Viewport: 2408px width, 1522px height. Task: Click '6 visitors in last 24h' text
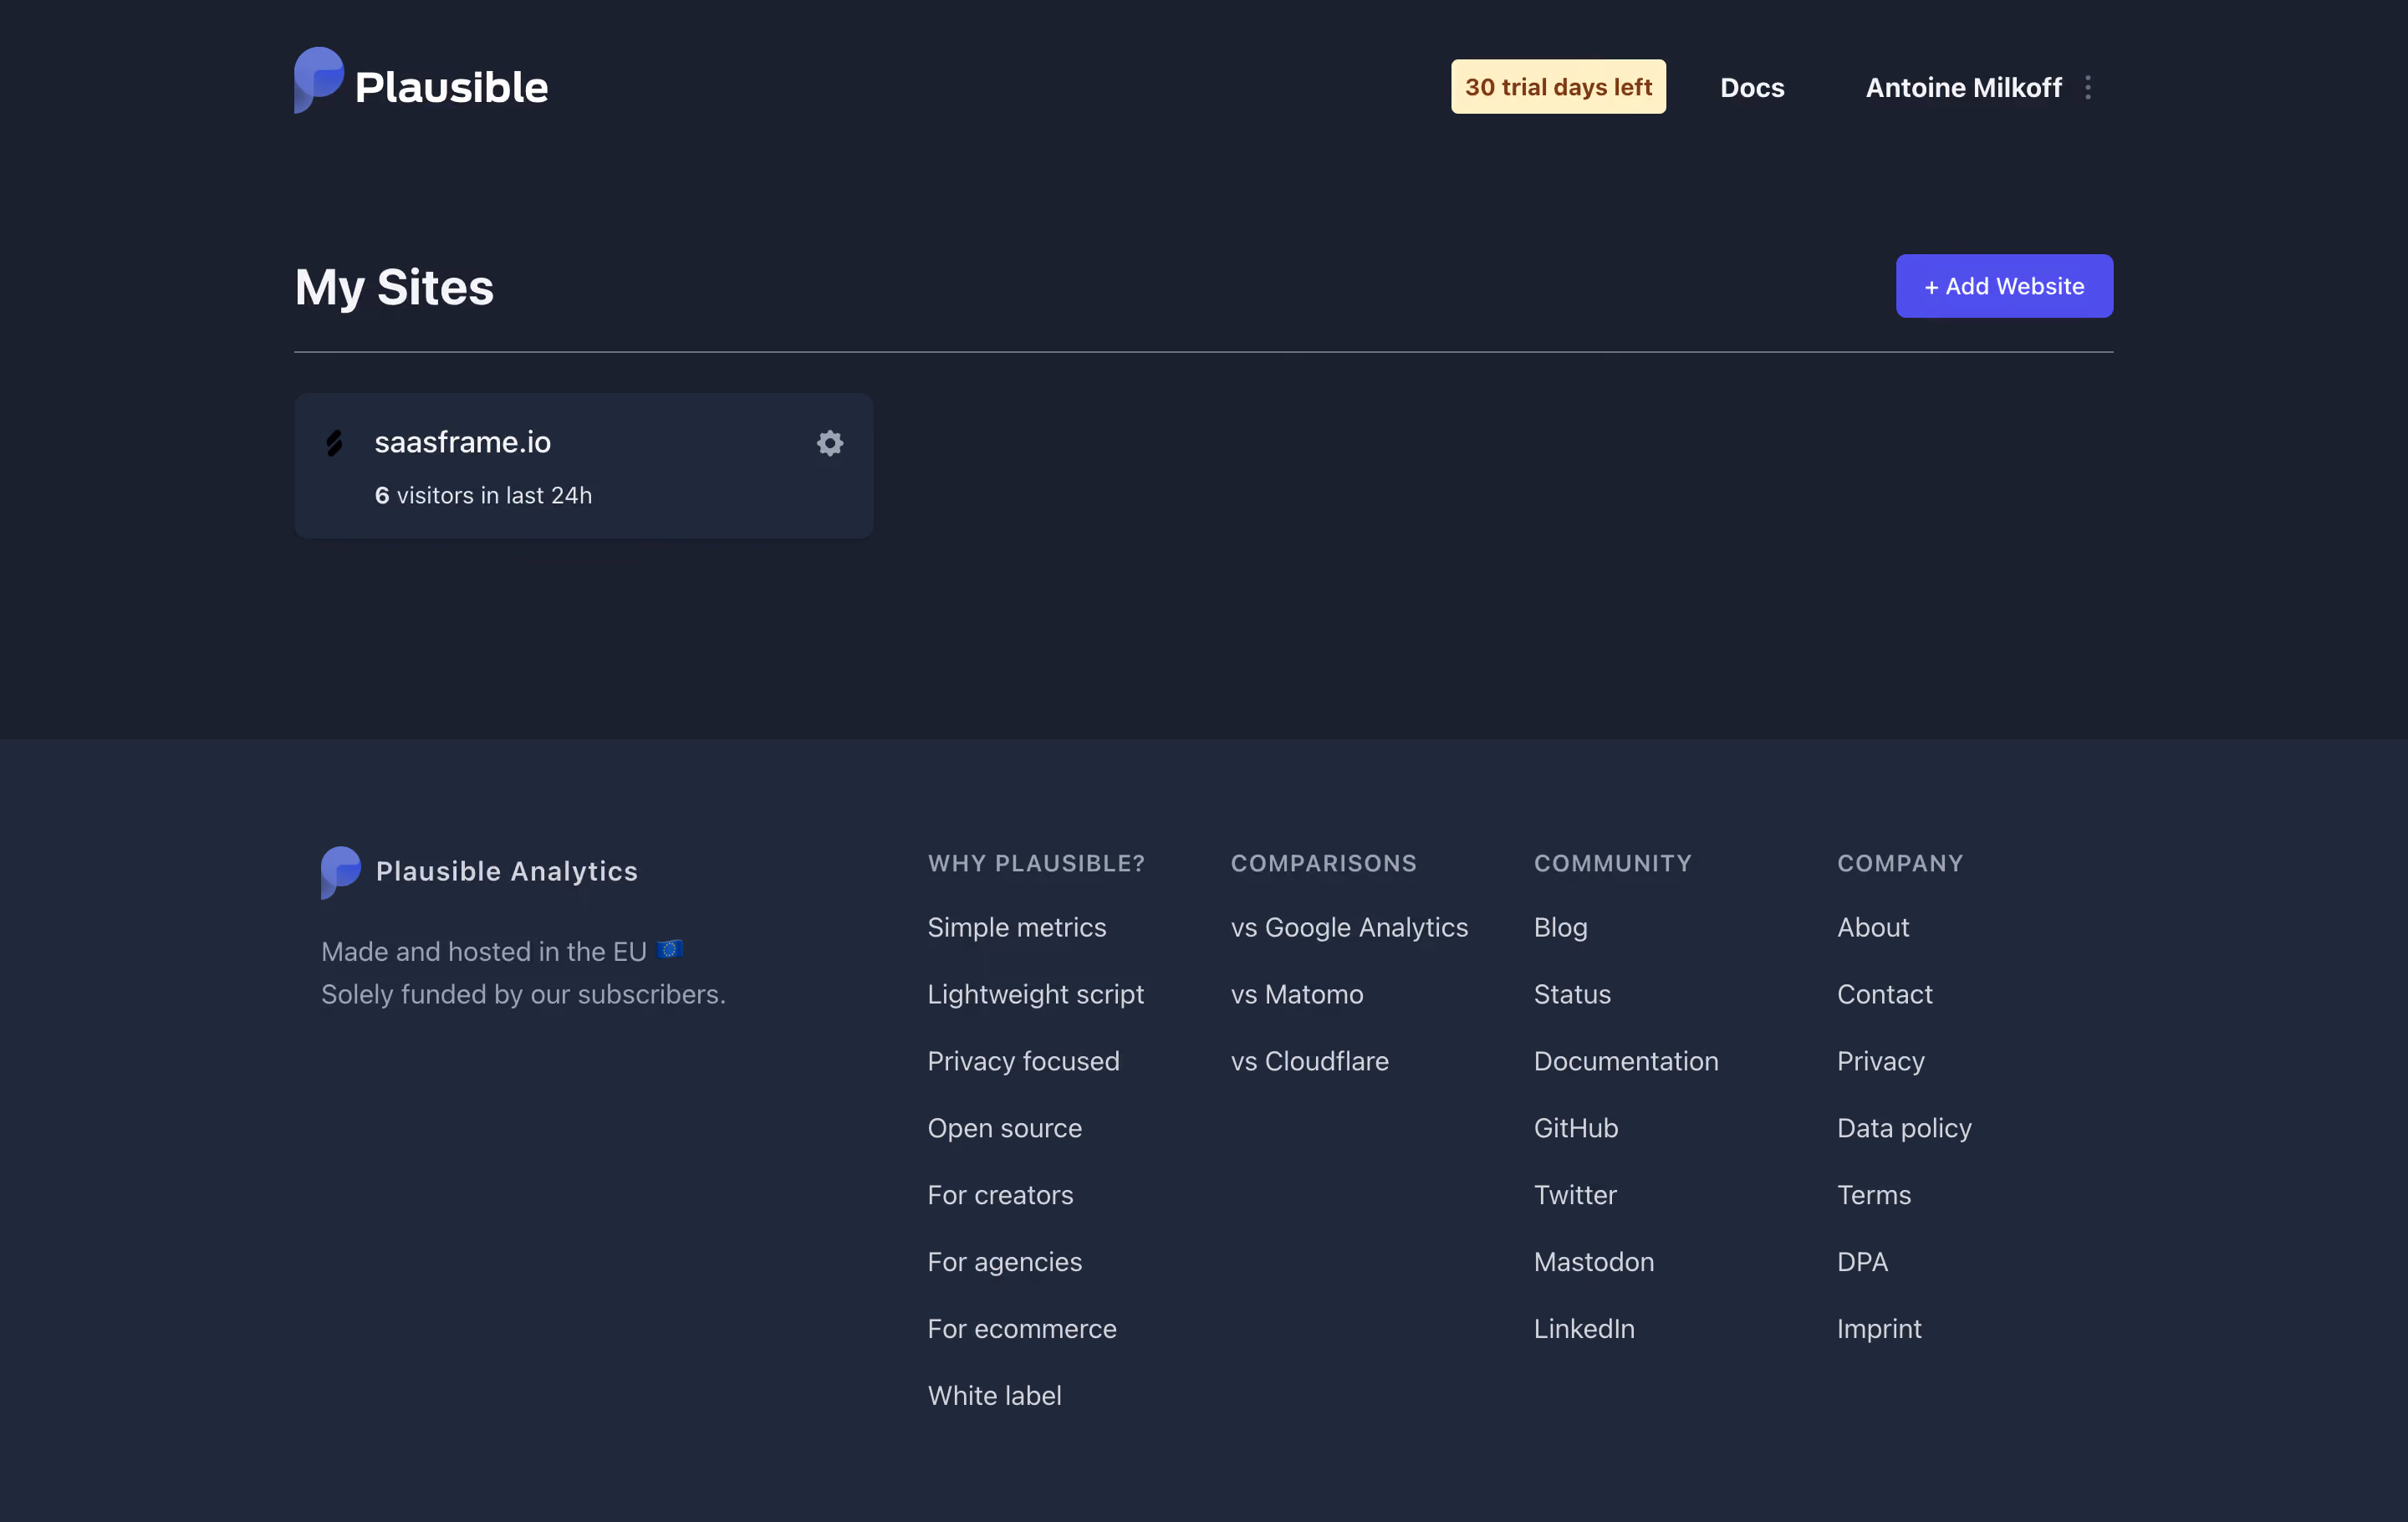(x=483, y=496)
